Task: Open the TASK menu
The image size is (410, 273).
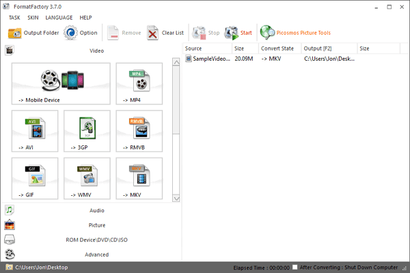Action: pyautogui.click(x=14, y=17)
